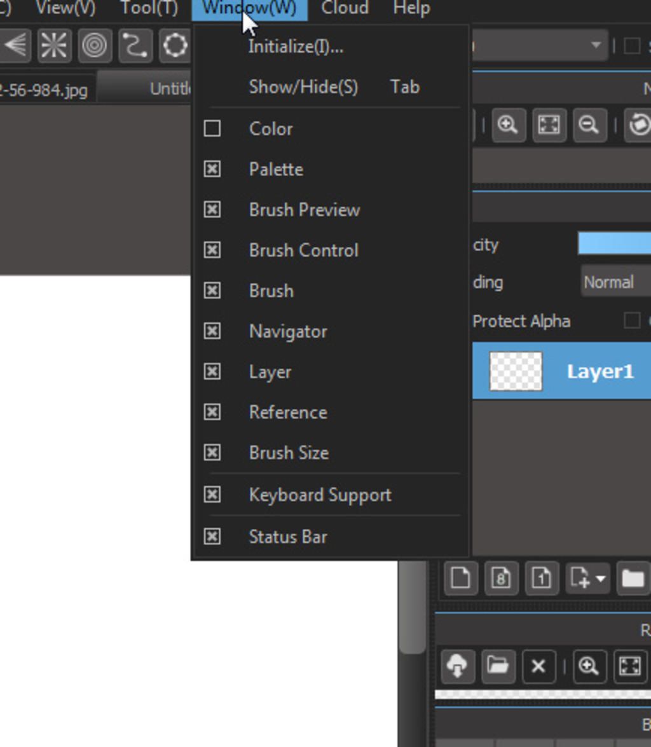This screenshot has width=651, height=747.
Task: Fit canvas to Navigator view
Action: pyautogui.click(x=549, y=125)
